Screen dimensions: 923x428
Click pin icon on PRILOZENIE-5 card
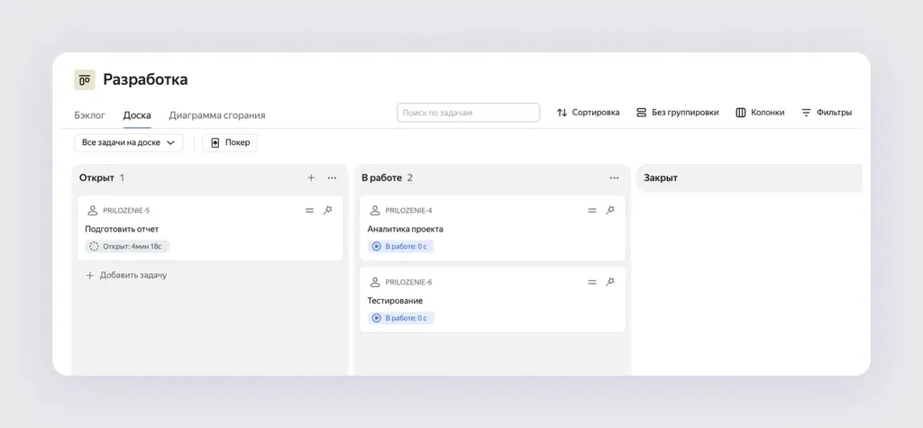click(328, 210)
